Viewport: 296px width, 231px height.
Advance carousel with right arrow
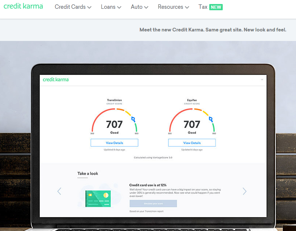[245, 191]
